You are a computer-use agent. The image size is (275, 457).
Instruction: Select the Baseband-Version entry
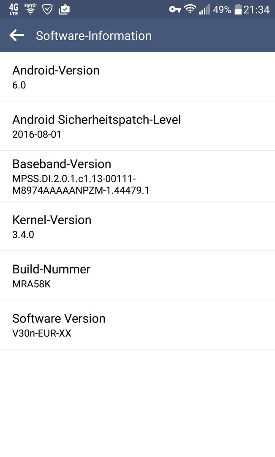[137, 176]
